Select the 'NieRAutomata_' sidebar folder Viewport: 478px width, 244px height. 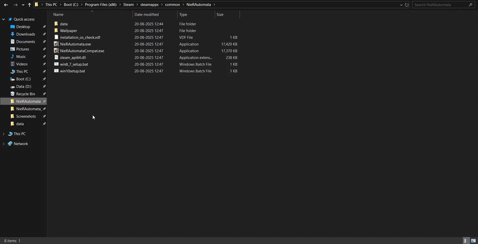coord(29,109)
